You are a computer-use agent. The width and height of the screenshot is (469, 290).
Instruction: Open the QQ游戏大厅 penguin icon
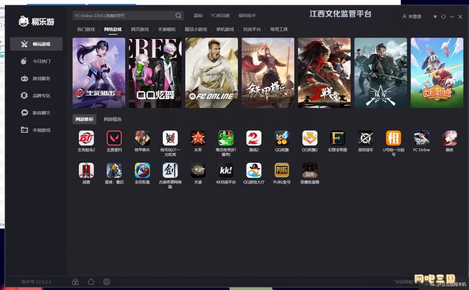tap(254, 170)
